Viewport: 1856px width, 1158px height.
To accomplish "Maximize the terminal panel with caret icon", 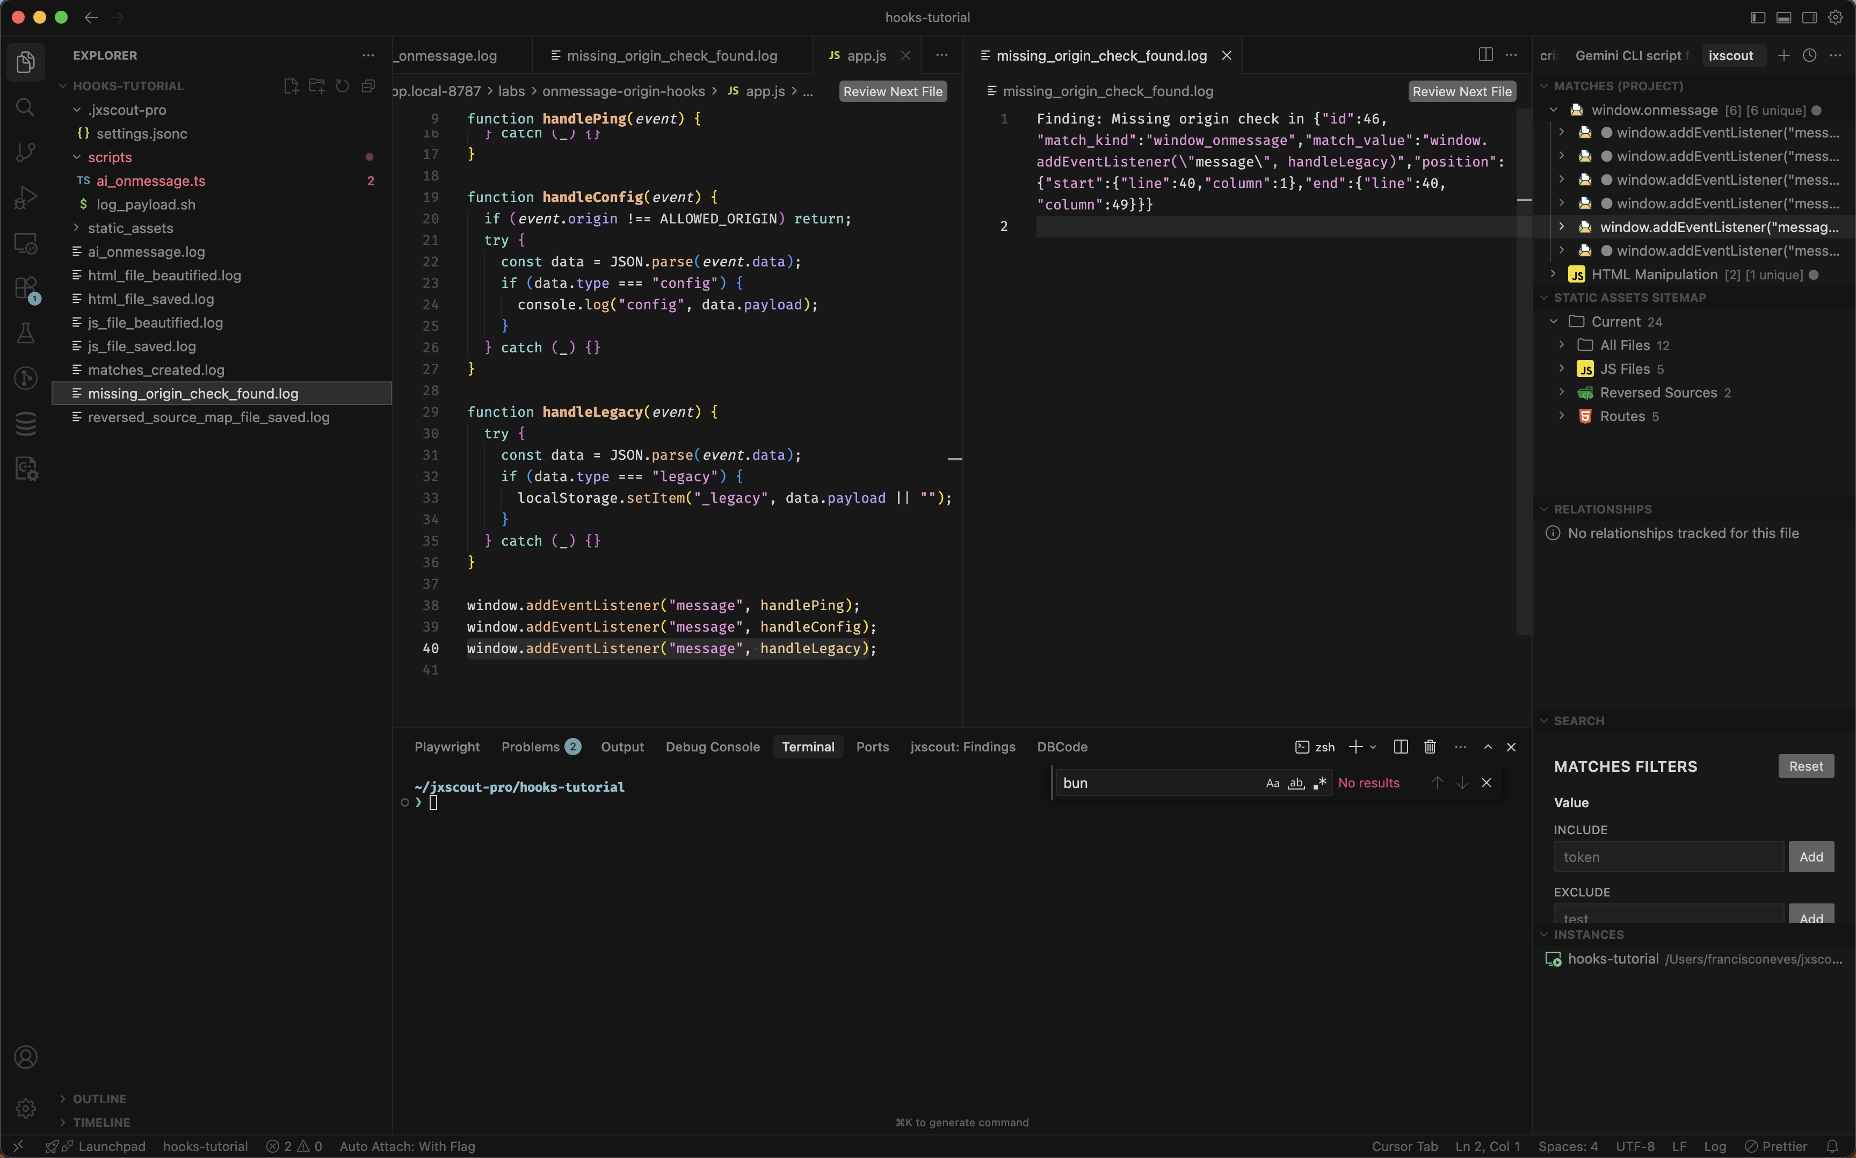I will (x=1488, y=747).
